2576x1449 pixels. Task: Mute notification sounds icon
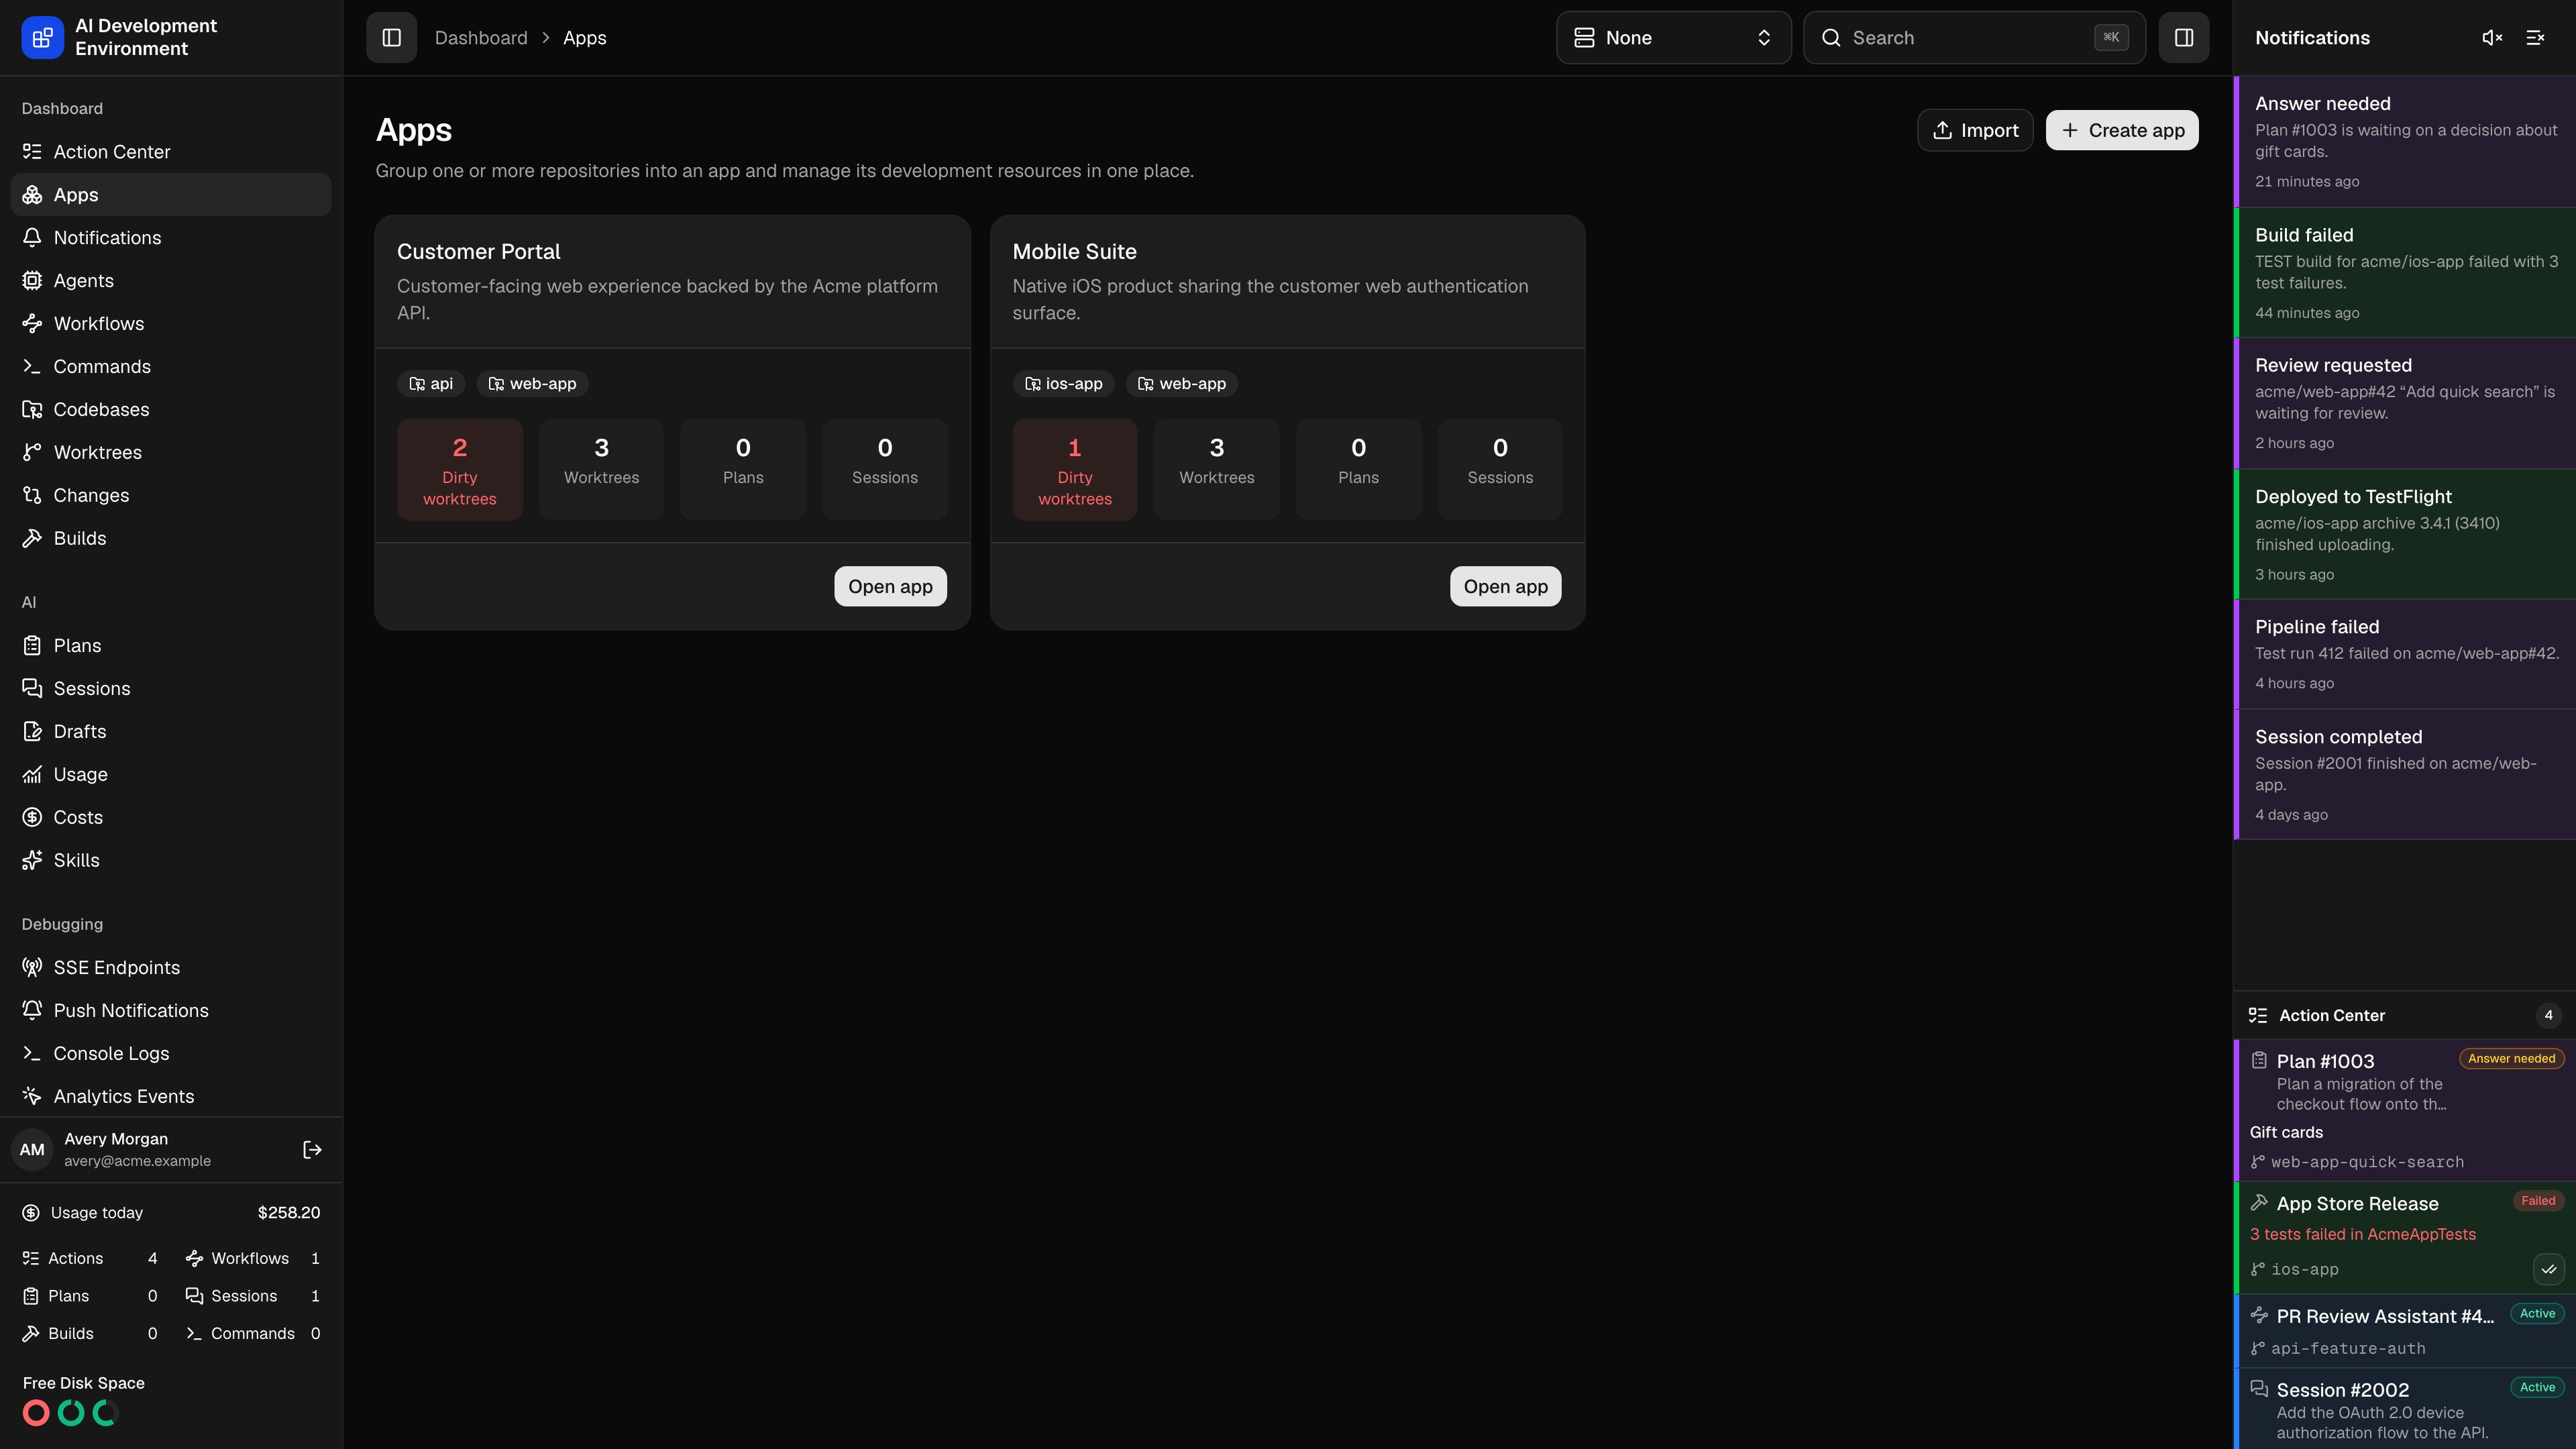(x=2492, y=38)
